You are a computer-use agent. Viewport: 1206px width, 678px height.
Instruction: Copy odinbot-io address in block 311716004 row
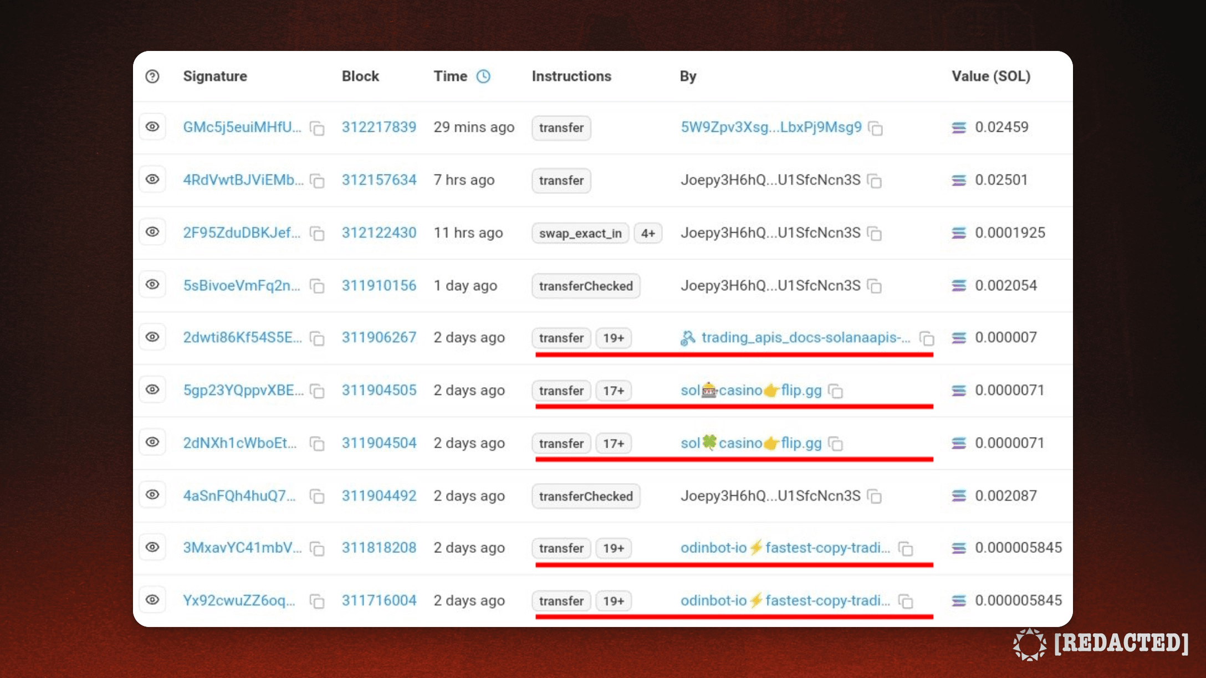click(x=906, y=602)
